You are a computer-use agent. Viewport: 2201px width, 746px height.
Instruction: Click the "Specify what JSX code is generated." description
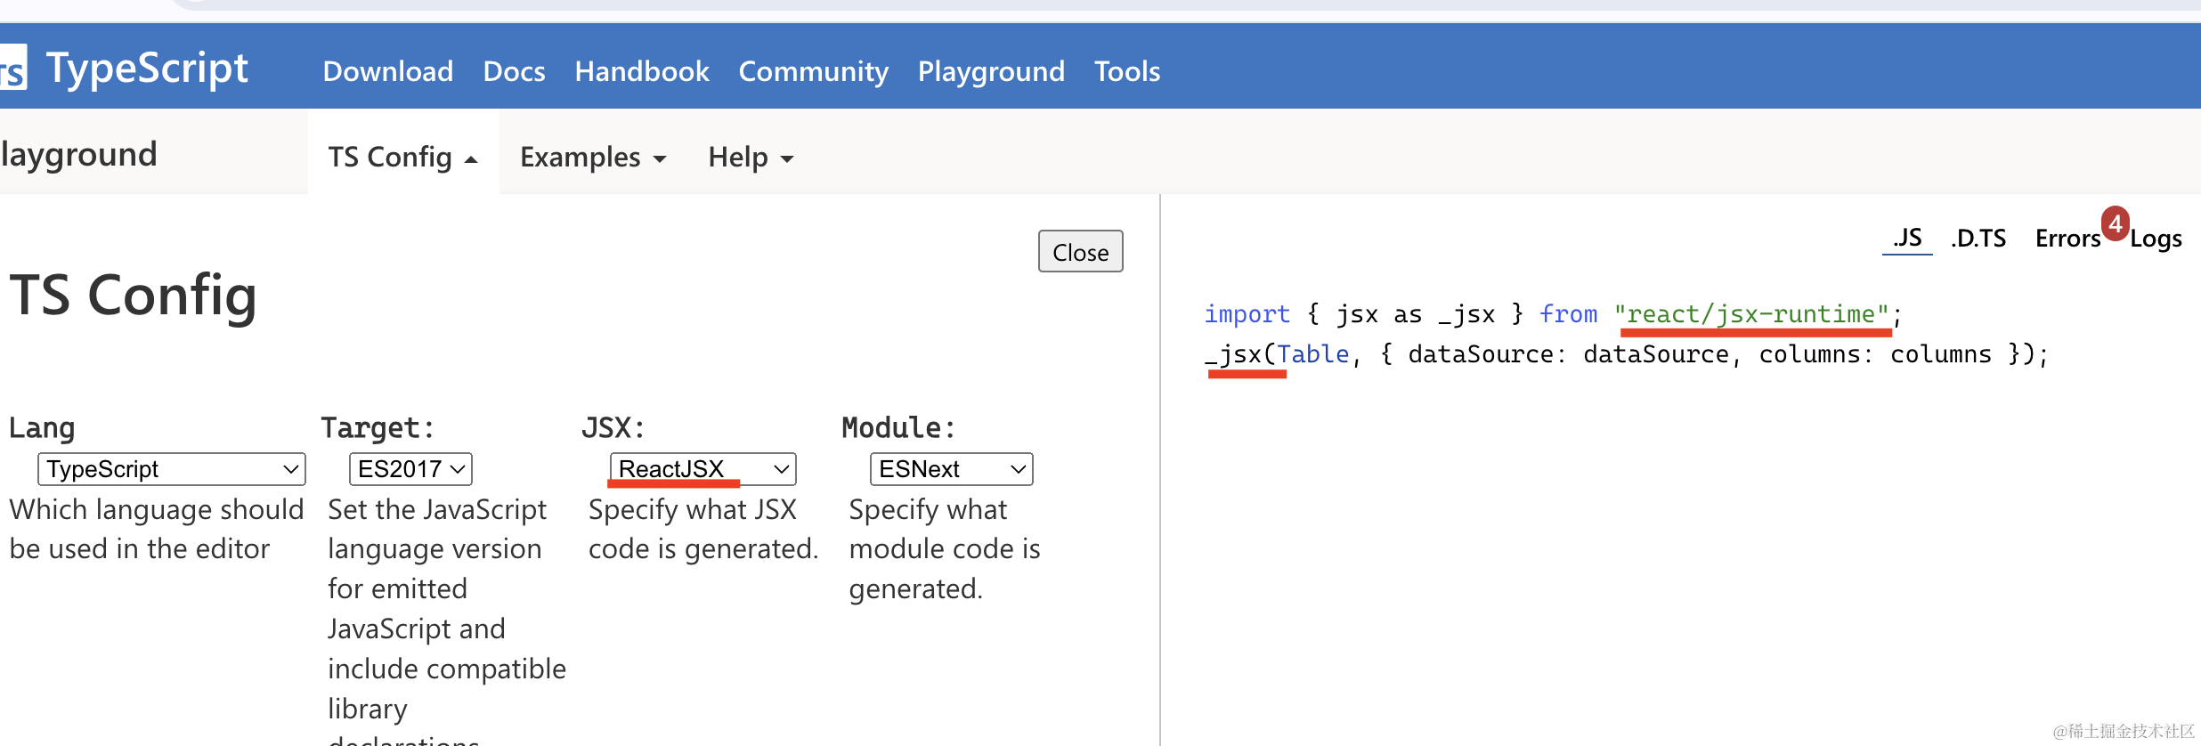(703, 529)
